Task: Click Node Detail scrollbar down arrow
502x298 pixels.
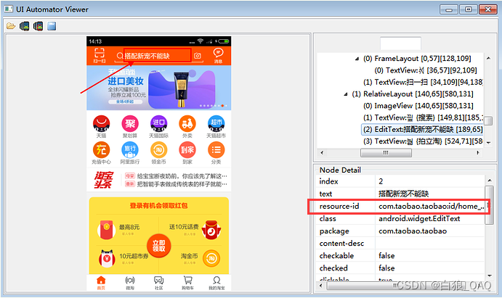Action: pos(489,276)
